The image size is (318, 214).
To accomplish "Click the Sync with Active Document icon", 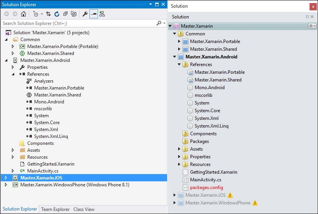I will coord(48,14).
